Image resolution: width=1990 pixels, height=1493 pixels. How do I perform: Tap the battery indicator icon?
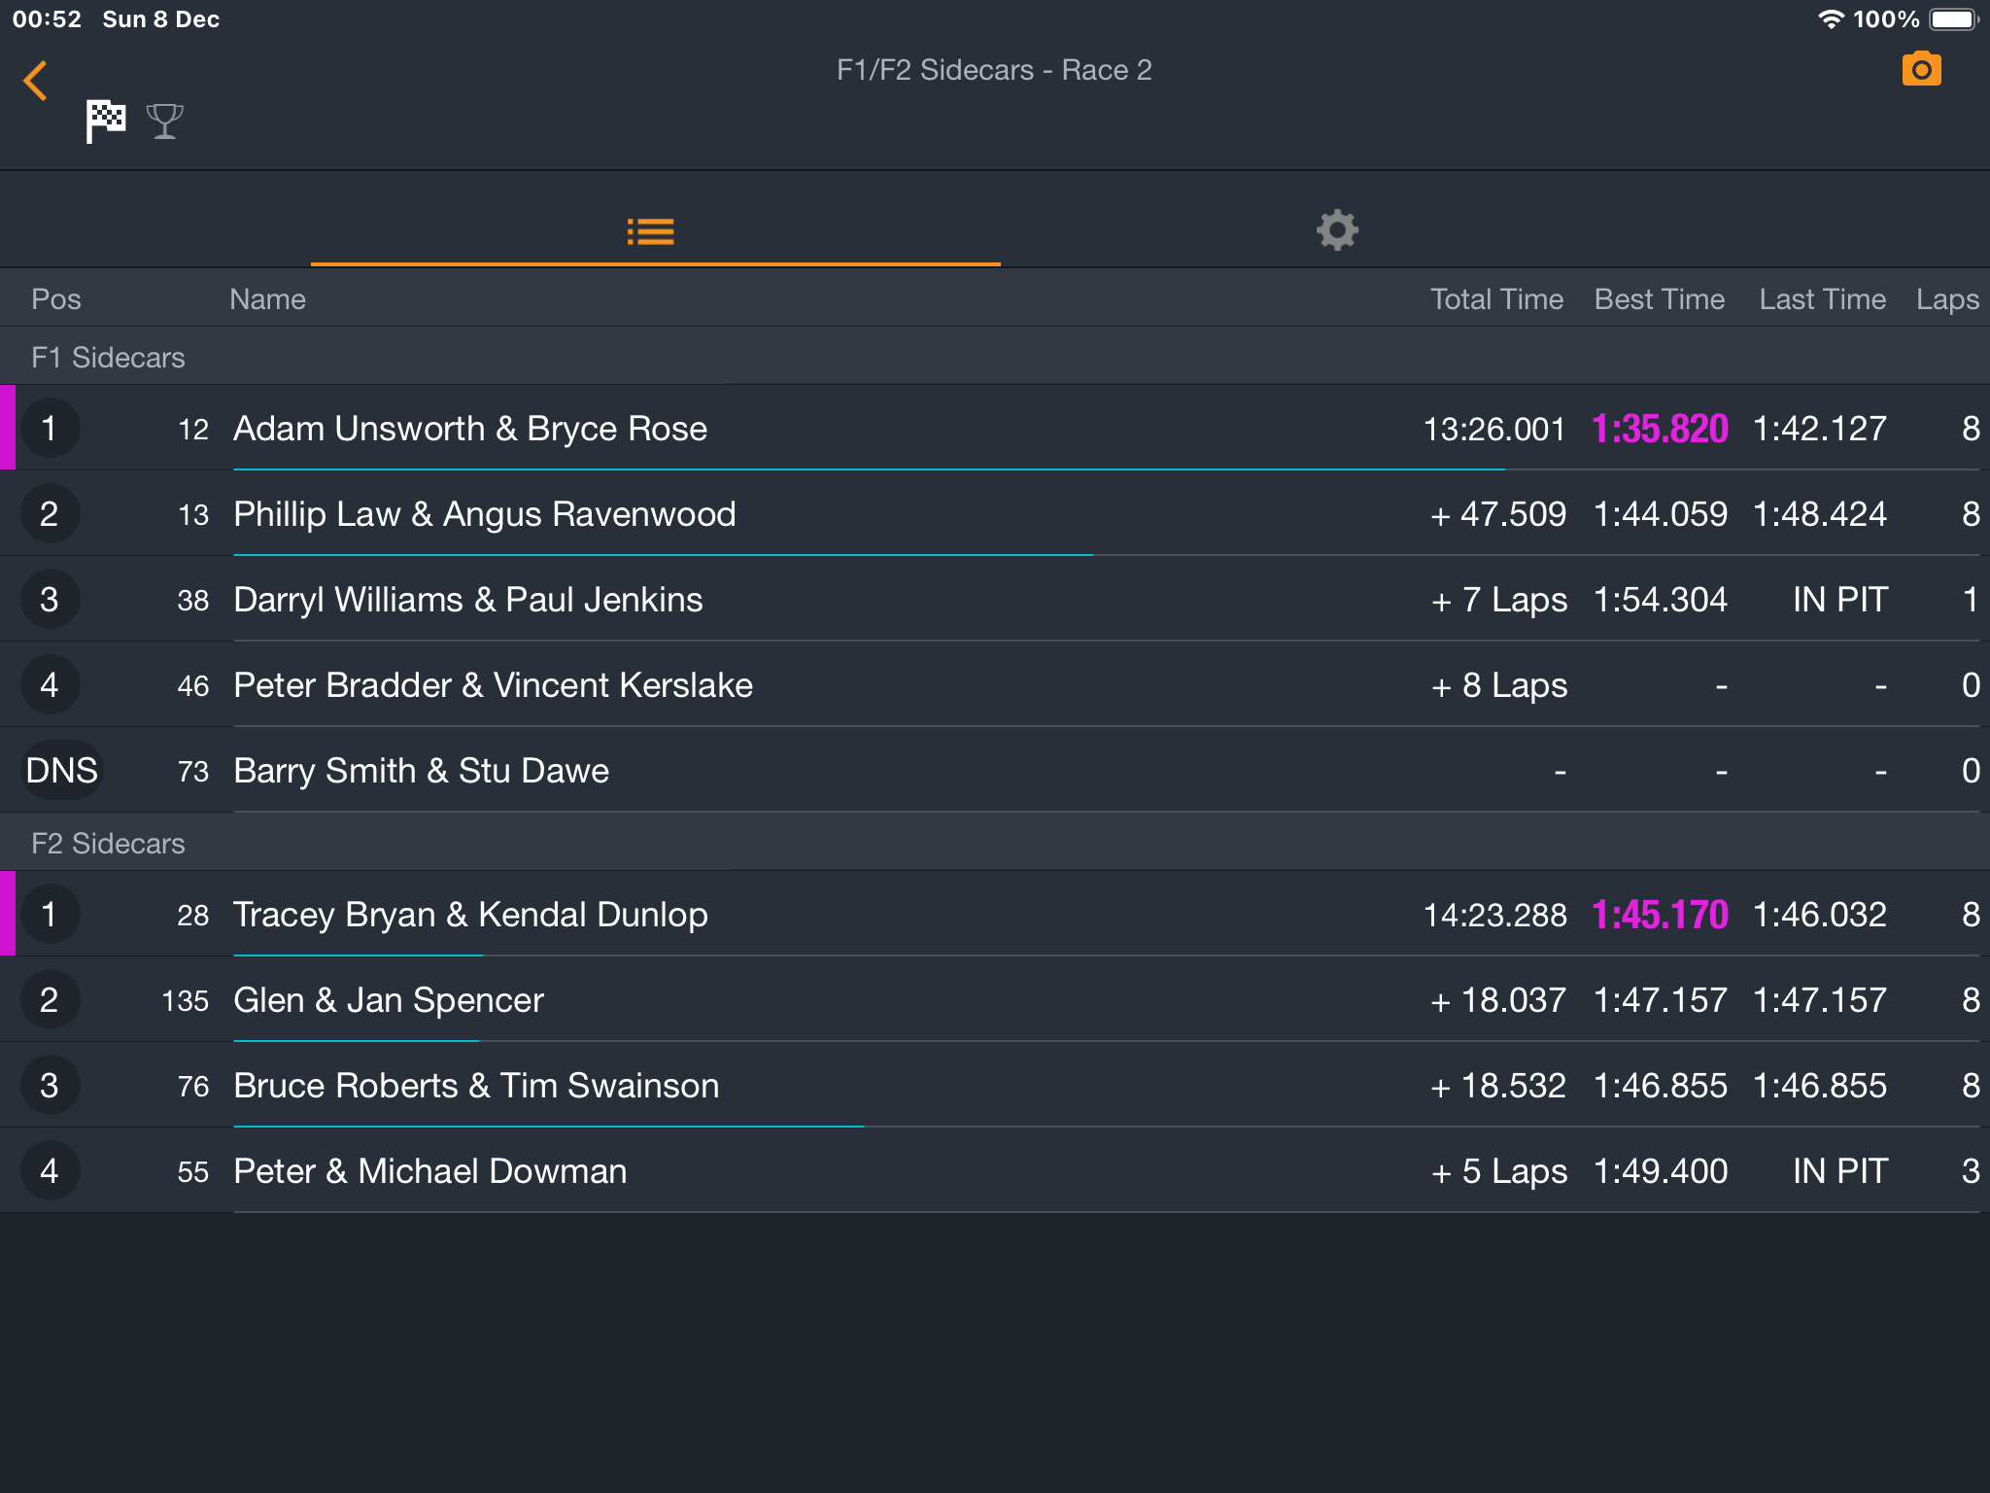tap(1953, 19)
